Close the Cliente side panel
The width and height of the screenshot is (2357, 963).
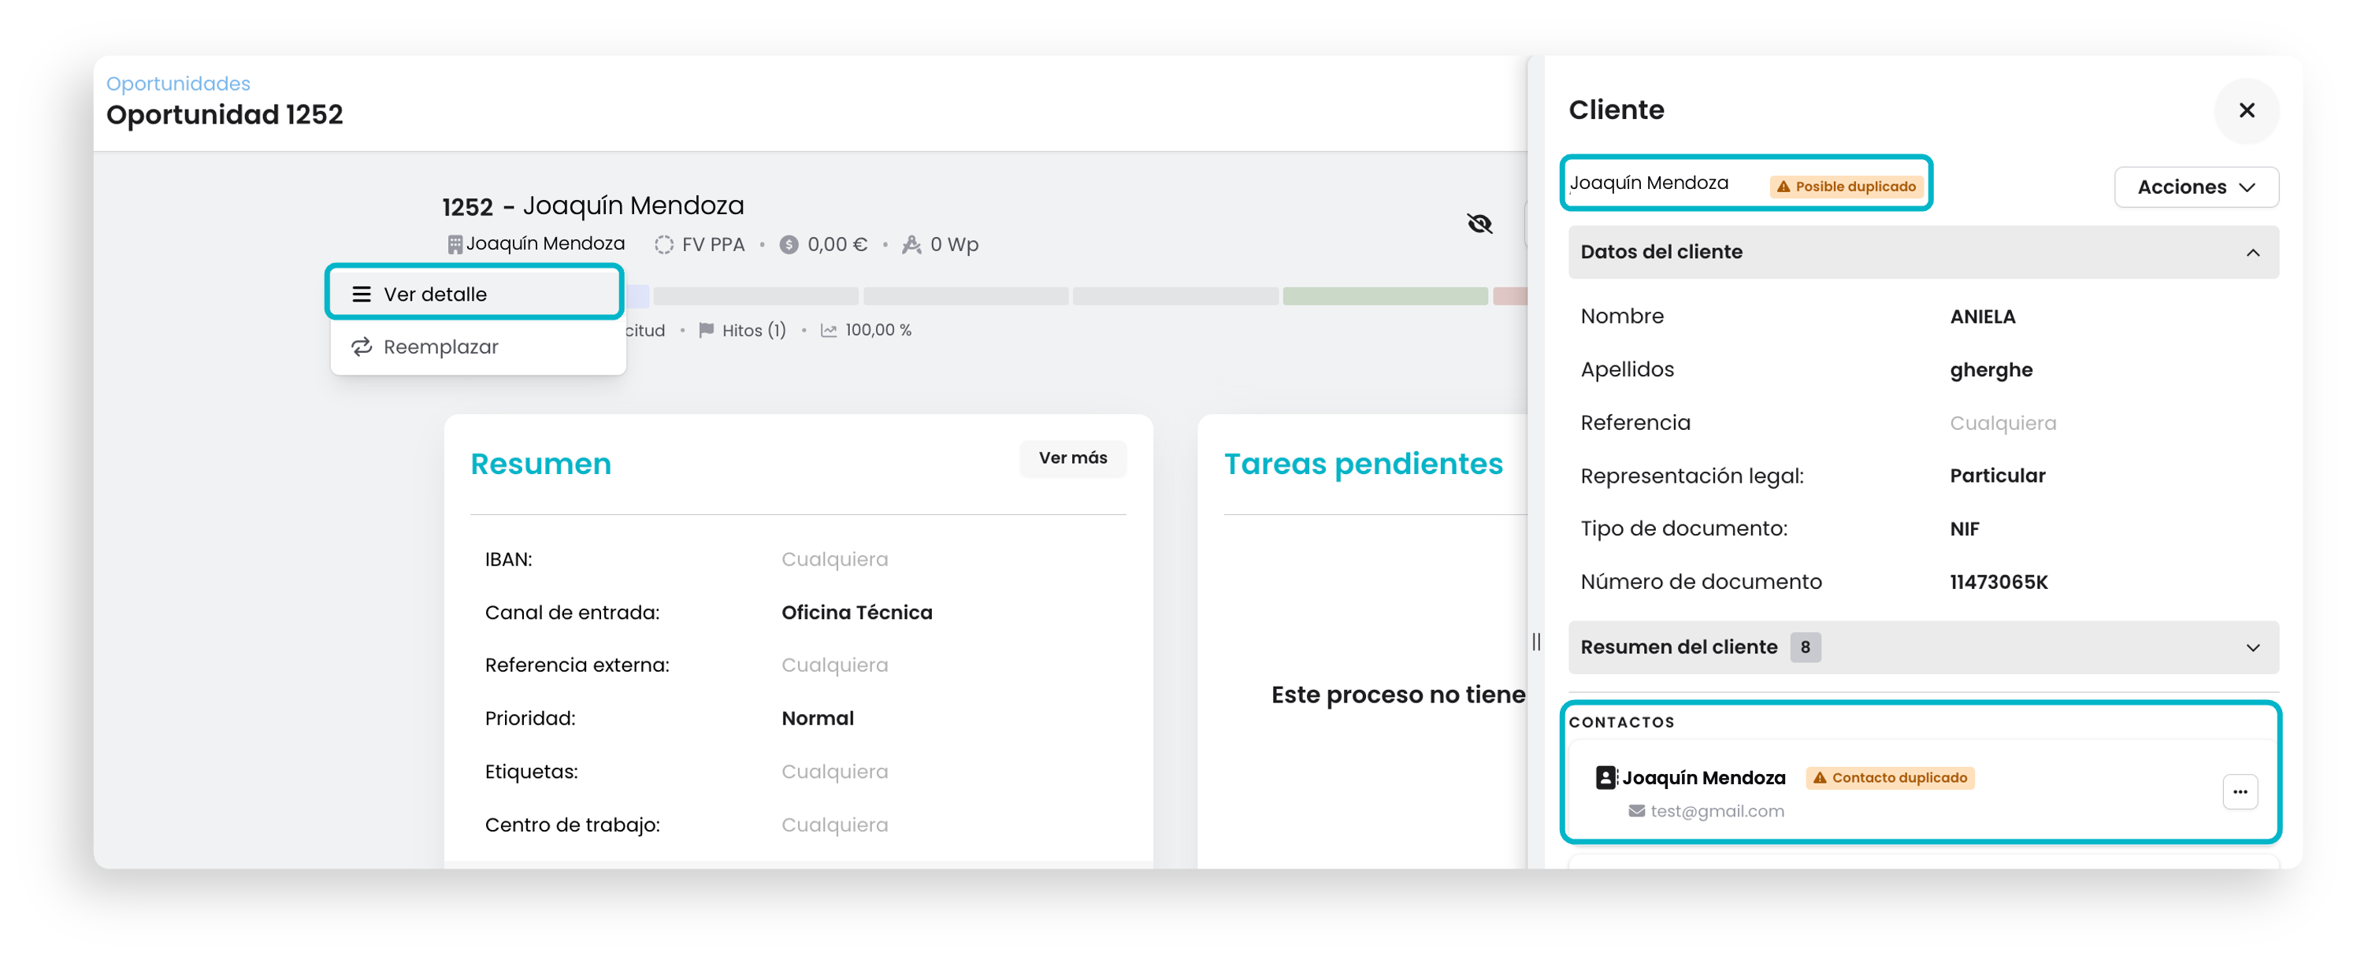[2246, 111]
